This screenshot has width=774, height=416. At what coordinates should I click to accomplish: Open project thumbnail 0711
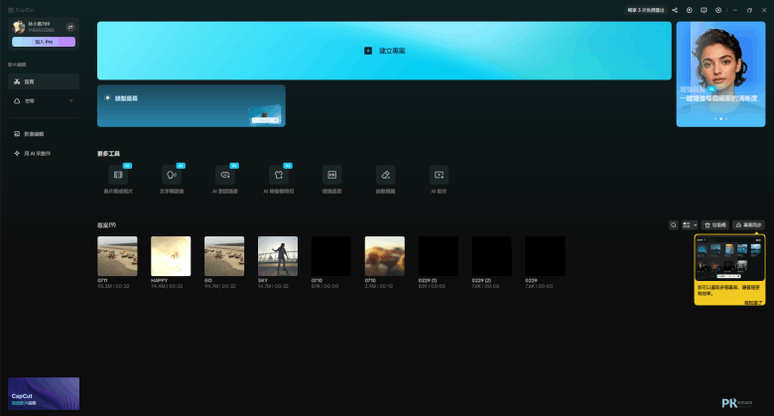click(x=117, y=256)
